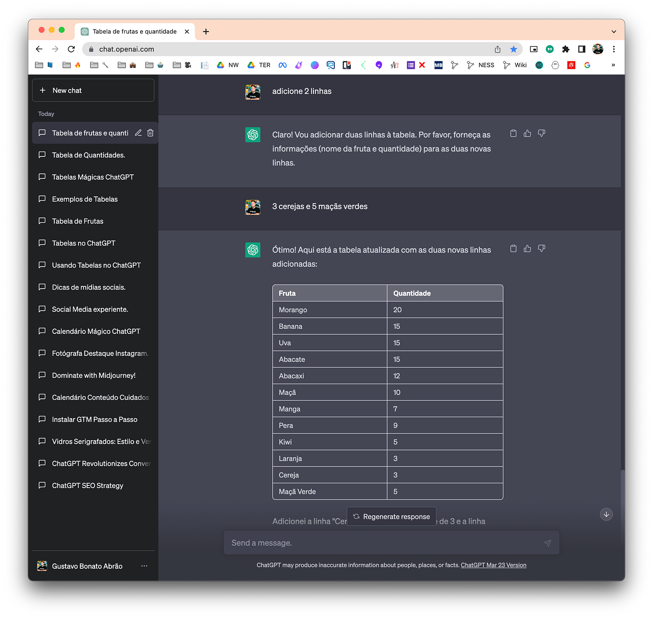This screenshot has height=618, width=653.
Task: Open options menu beside Gustavo Bonato Abrão
Action: (x=144, y=566)
